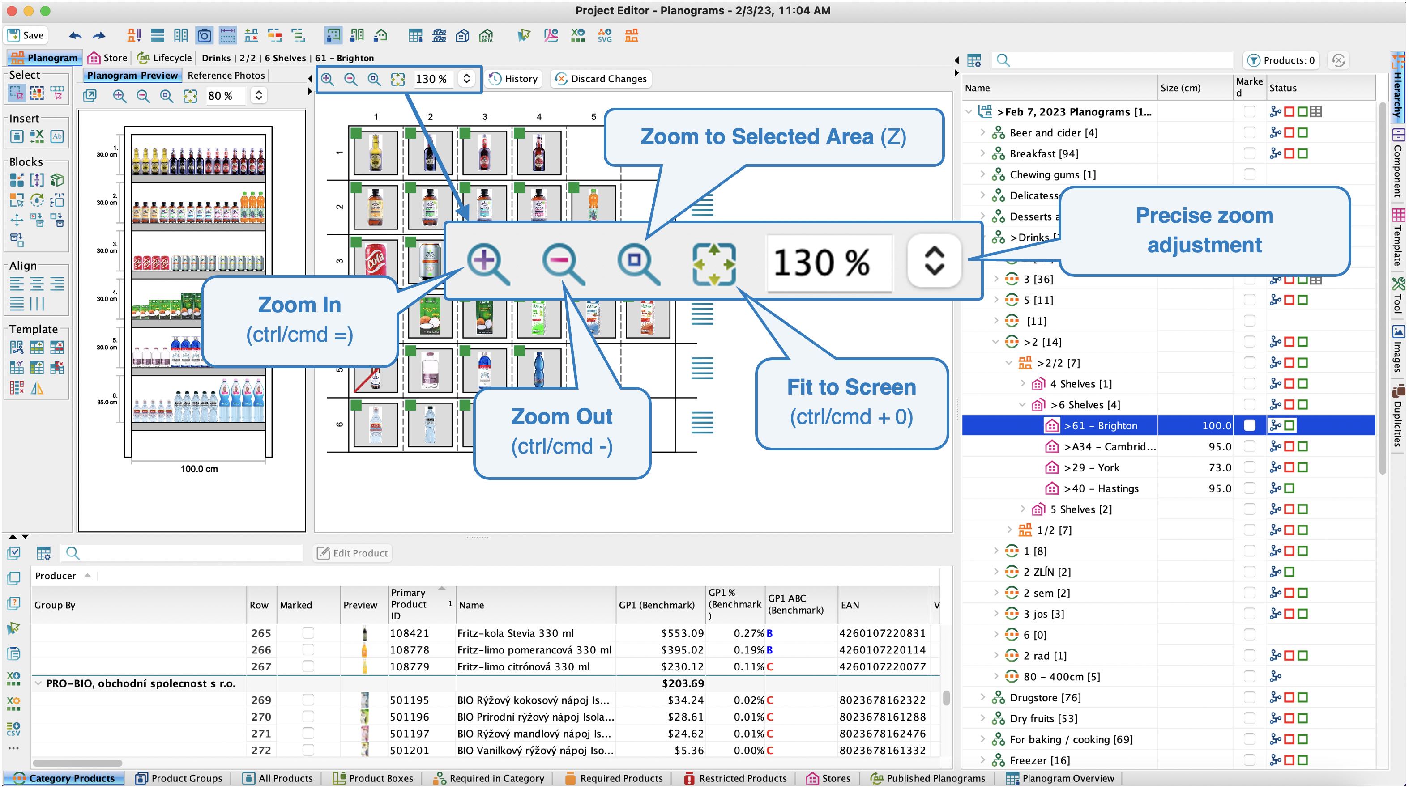Click the Edit Product button
Image resolution: width=1409 pixels, height=789 pixels.
tap(353, 553)
